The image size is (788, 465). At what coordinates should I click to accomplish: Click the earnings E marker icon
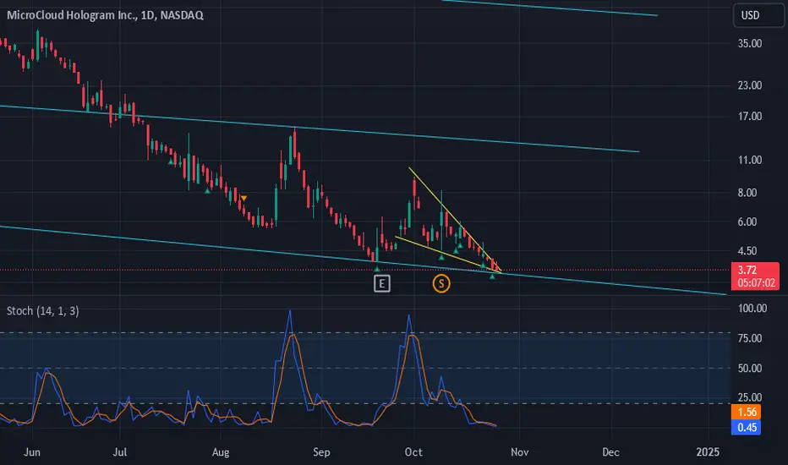point(382,284)
